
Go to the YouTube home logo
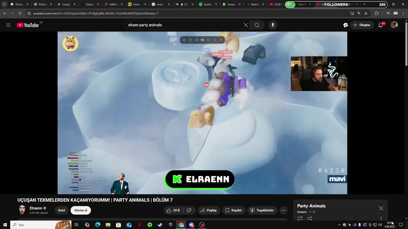pos(28,25)
